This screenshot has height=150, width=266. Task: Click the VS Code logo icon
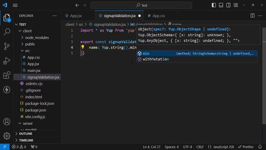[x=5, y=5]
